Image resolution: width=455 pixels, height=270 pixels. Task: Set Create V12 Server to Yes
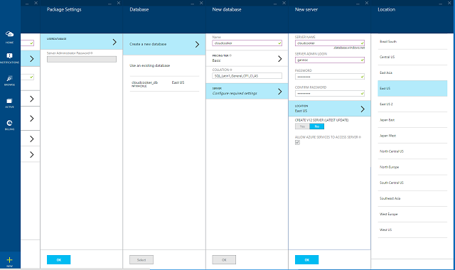(x=302, y=126)
